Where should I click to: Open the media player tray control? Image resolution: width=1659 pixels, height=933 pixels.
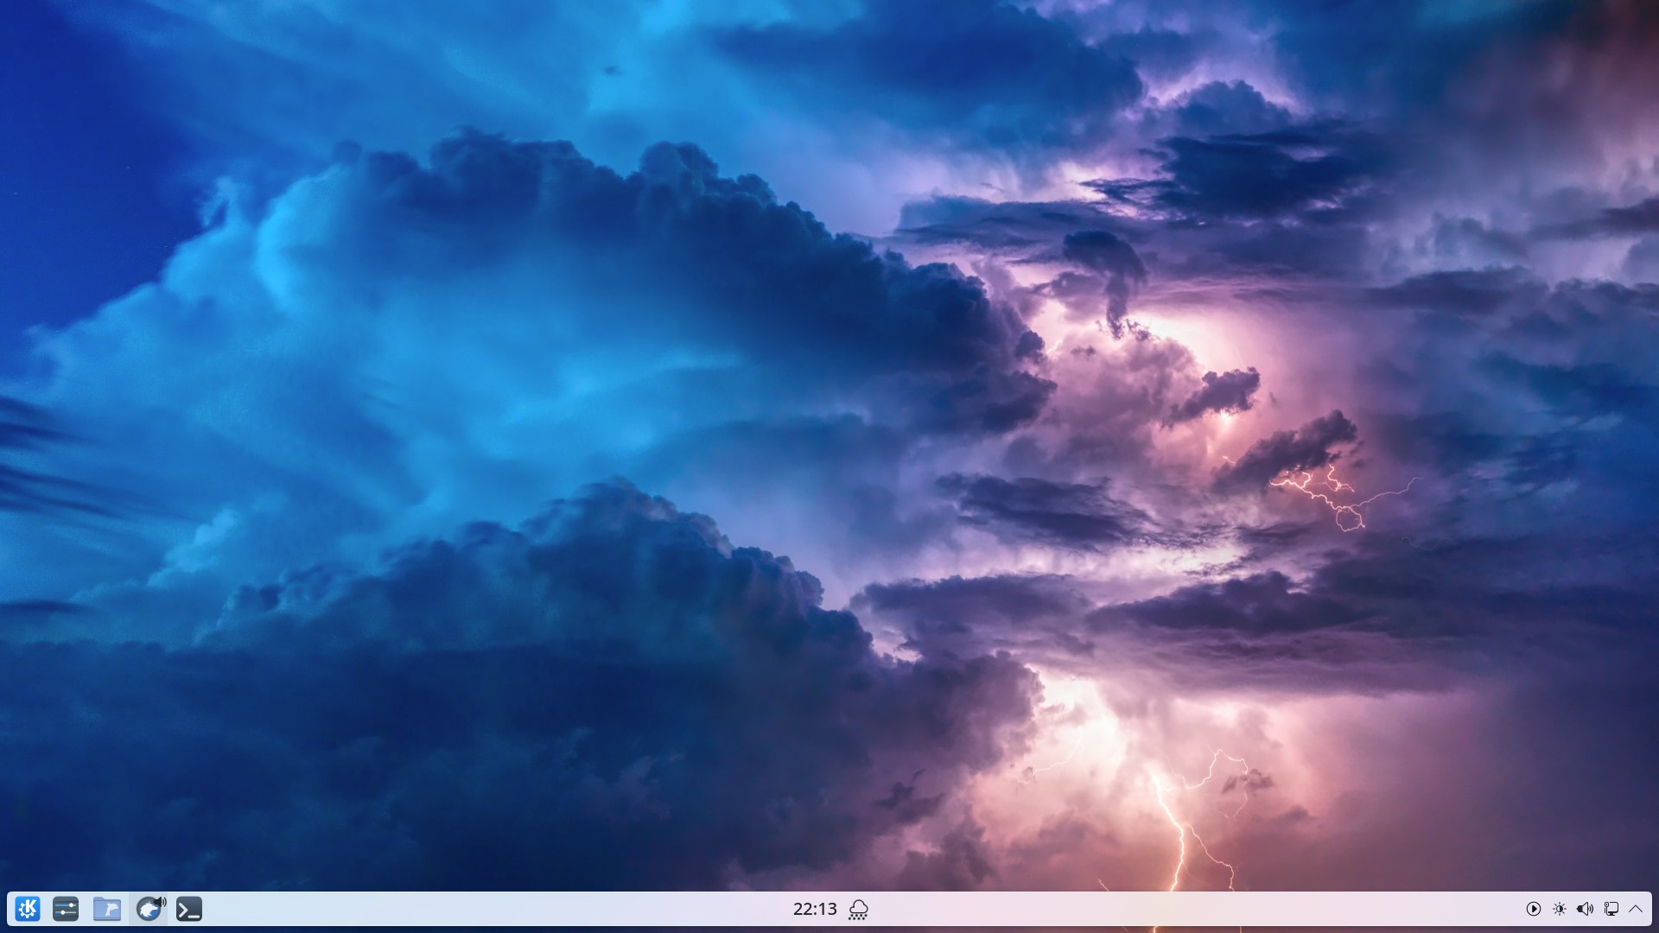(1533, 909)
